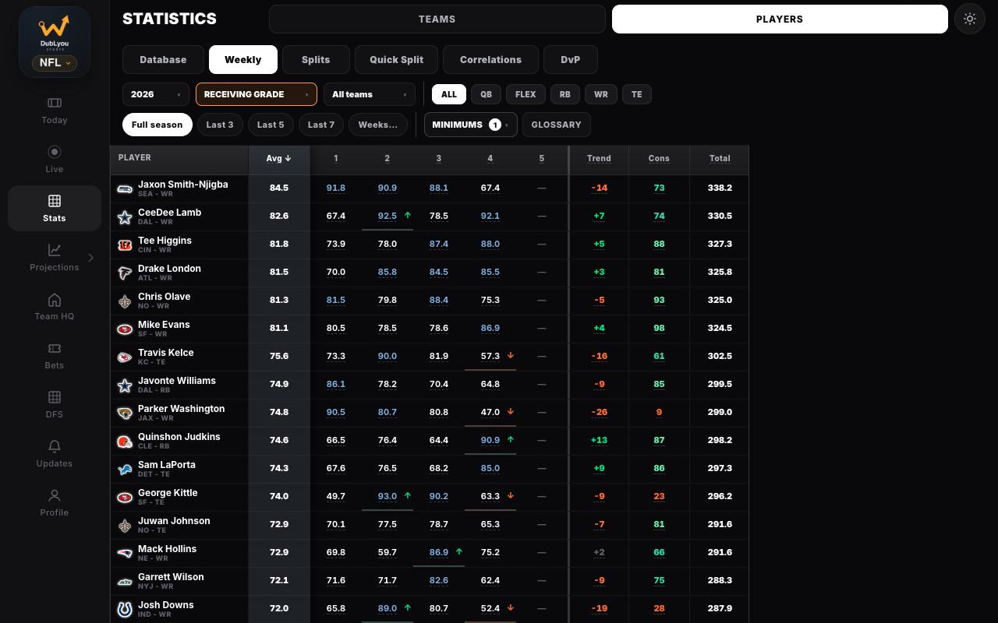Open the DFS grid icon
998x623 pixels.
tap(55, 397)
